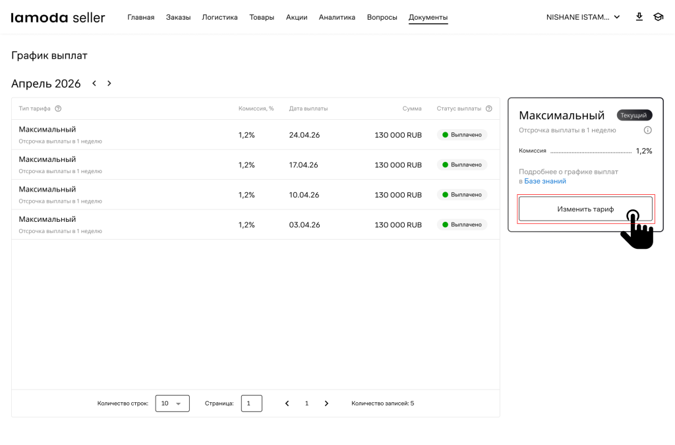Select the payout row dated 24.04.26
The width and height of the screenshot is (675, 445).
(255, 135)
